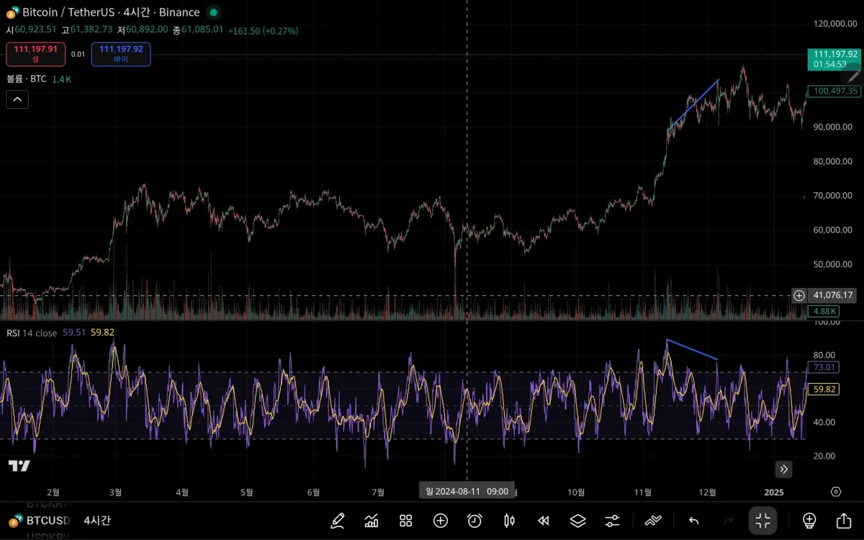864x540 pixels.
Task: Open chart layout templates grid icon
Action: [x=405, y=521]
